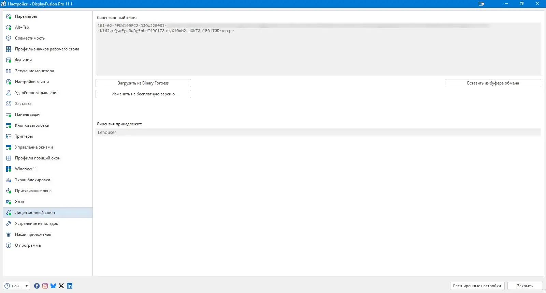546x293 pixels.
Task: Click the Закрыть button
Action: point(525,286)
